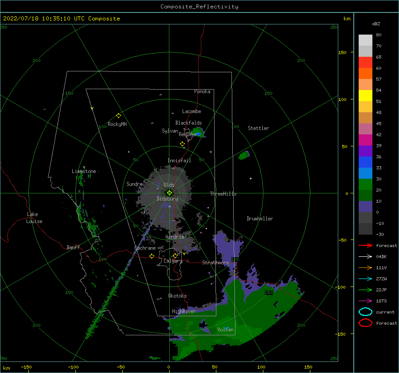Click the 04DK legend label
The height and width of the screenshot is (373, 399).
click(381, 257)
